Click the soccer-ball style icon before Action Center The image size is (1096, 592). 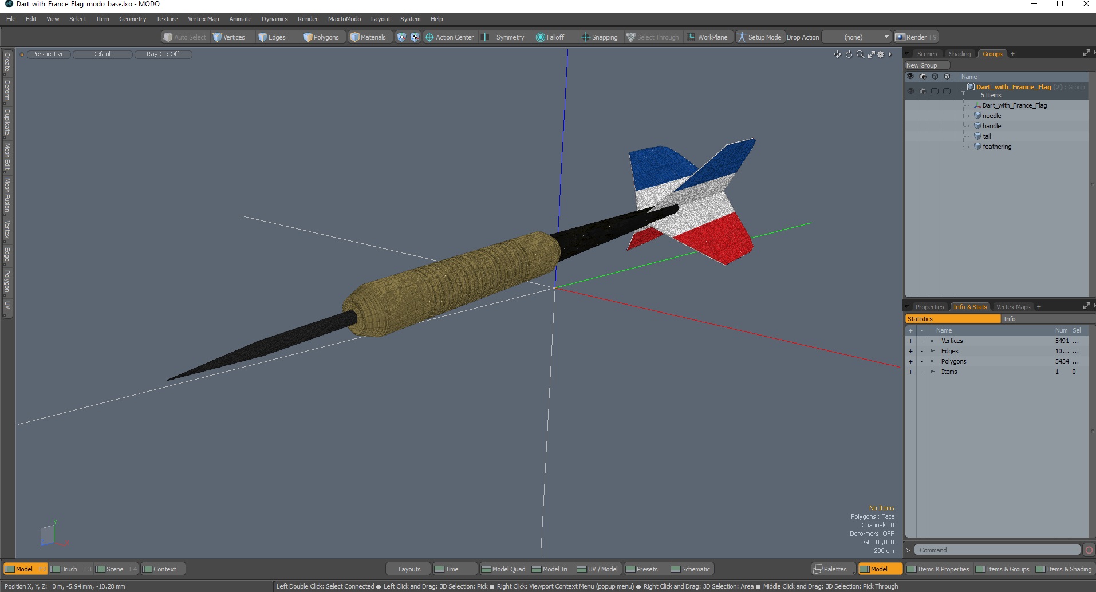coord(415,37)
